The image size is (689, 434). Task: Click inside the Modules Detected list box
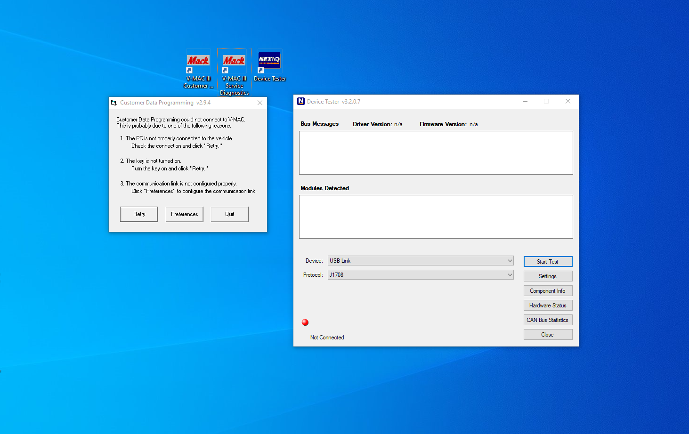(x=436, y=217)
